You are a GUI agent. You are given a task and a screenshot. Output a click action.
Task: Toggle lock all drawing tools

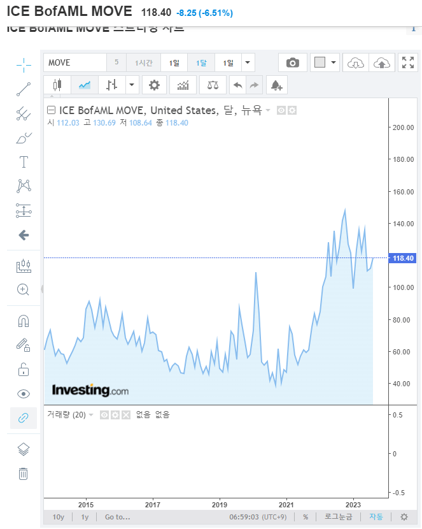point(24,370)
